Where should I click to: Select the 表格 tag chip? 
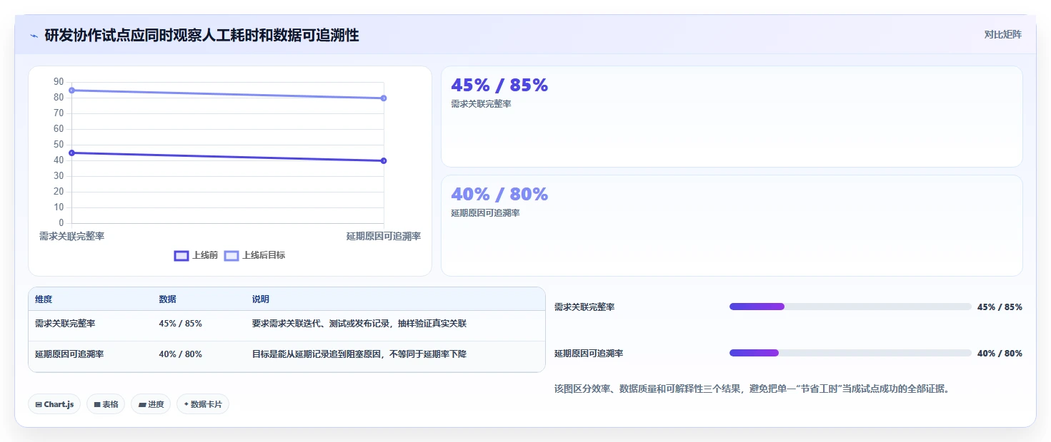click(106, 404)
